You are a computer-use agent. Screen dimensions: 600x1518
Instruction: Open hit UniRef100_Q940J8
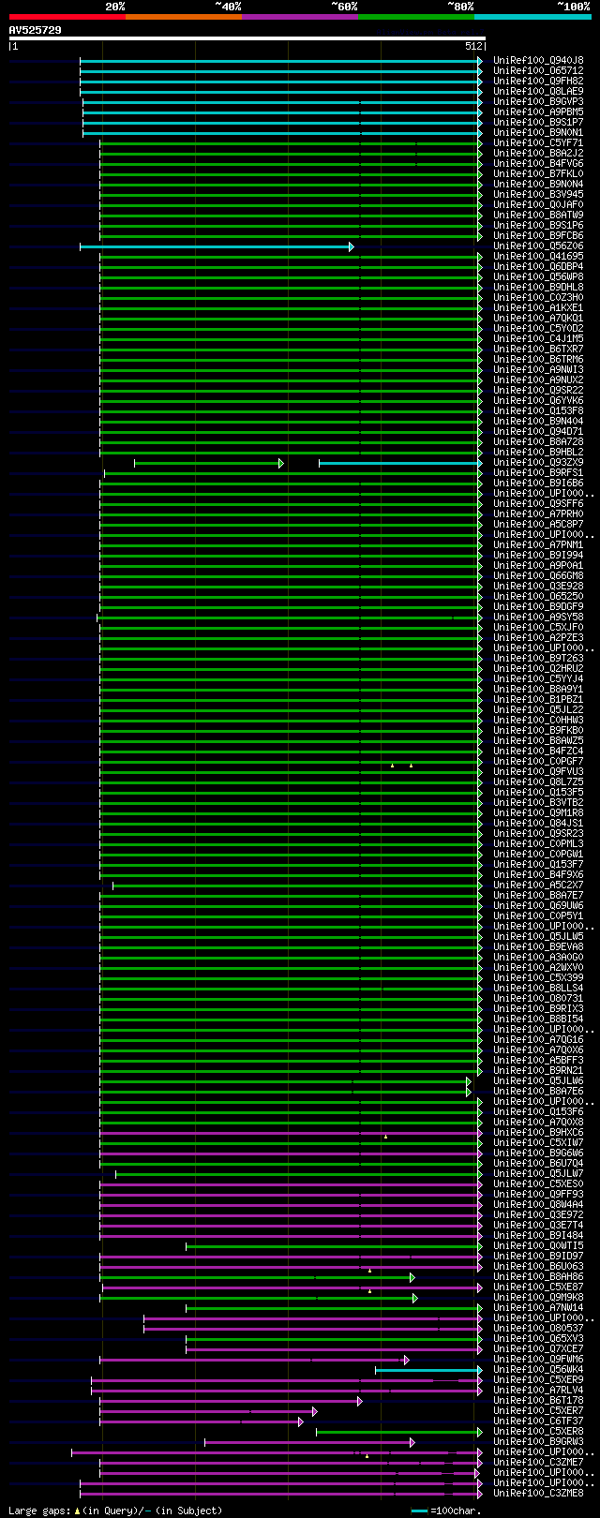pyautogui.click(x=538, y=60)
